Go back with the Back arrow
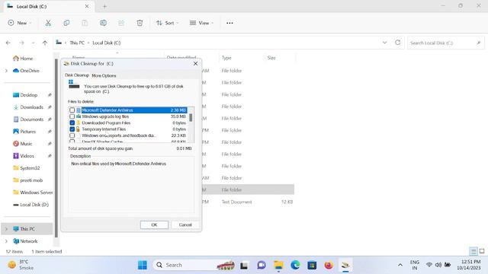488x274 pixels. pyautogui.click(x=8, y=43)
